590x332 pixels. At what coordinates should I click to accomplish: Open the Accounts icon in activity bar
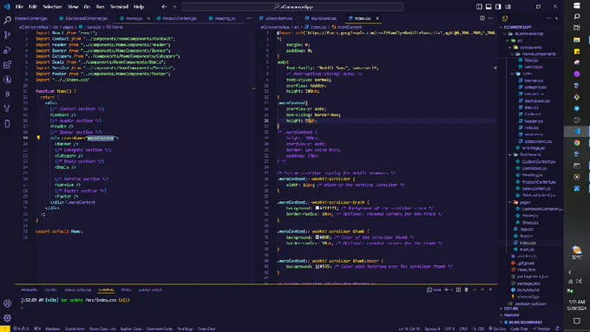pos(7,303)
